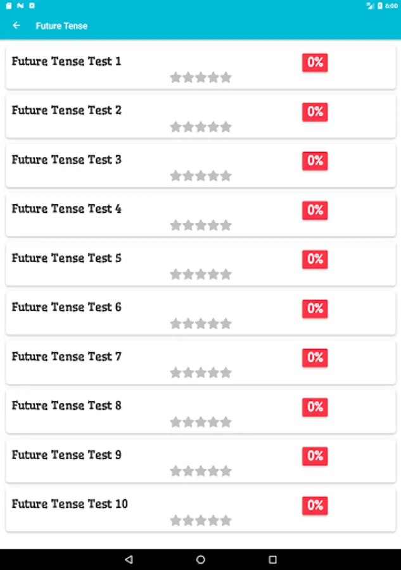Launch Future Tense Test 8
Screen dimensions: 401x570
[x=67, y=405]
